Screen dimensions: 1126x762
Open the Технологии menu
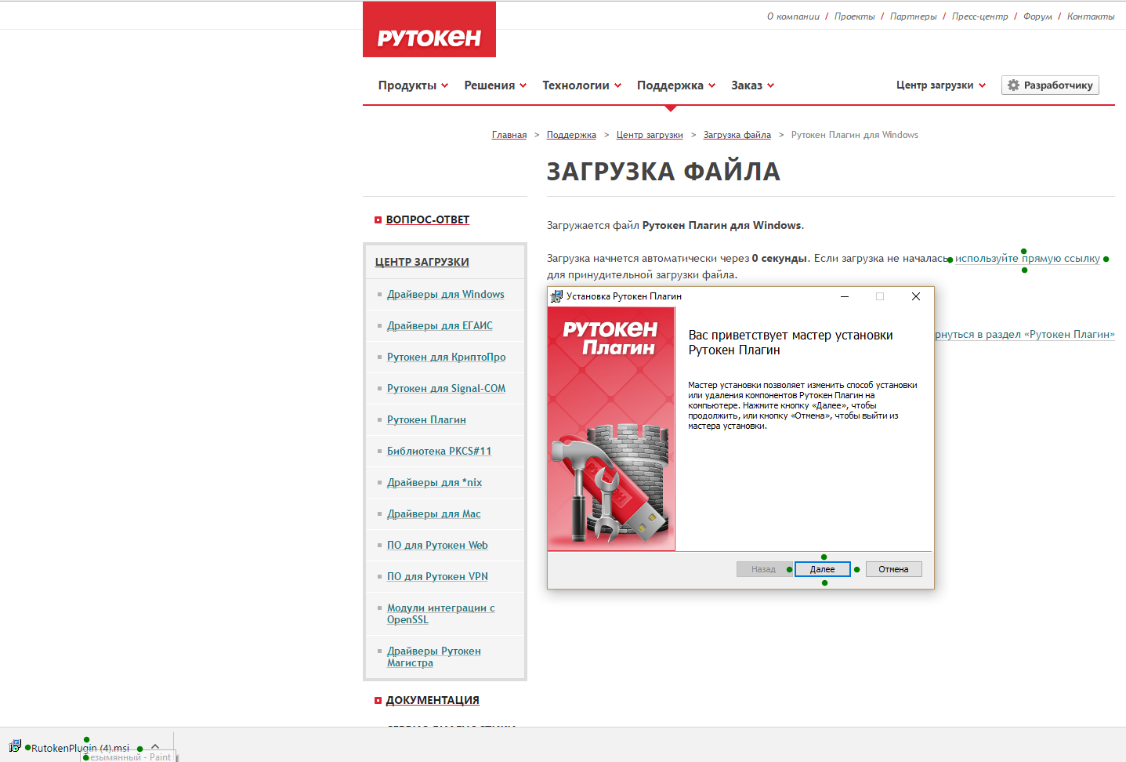[x=576, y=85]
